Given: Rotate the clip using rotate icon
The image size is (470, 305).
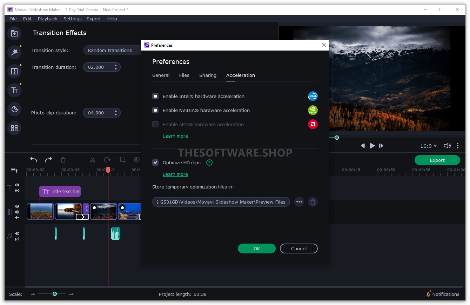Looking at the screenshot, I should point(107,160).
